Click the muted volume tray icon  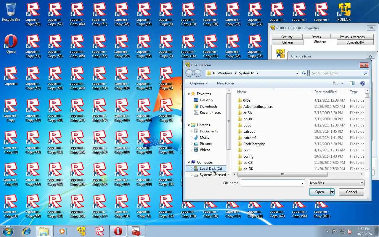pyautogui.click(x=349, y=231)
